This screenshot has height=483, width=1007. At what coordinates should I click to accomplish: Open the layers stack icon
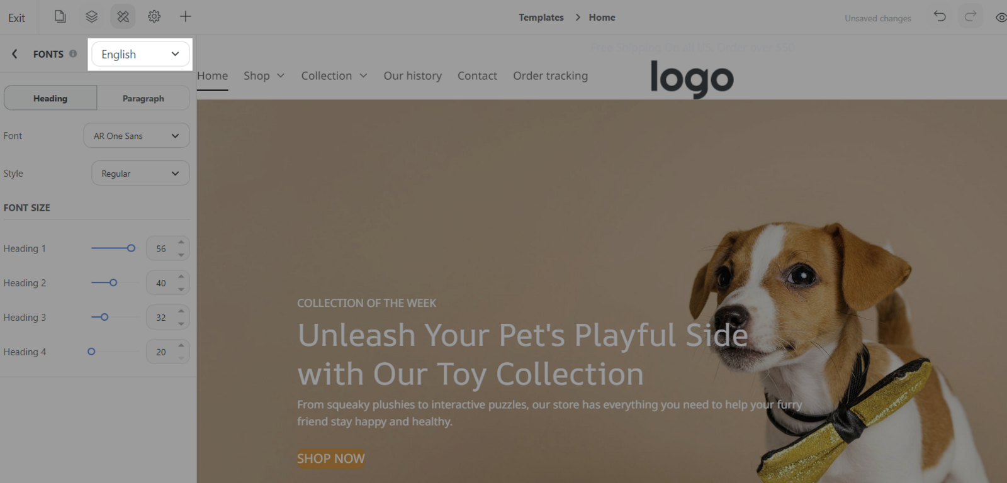[92, 16]
